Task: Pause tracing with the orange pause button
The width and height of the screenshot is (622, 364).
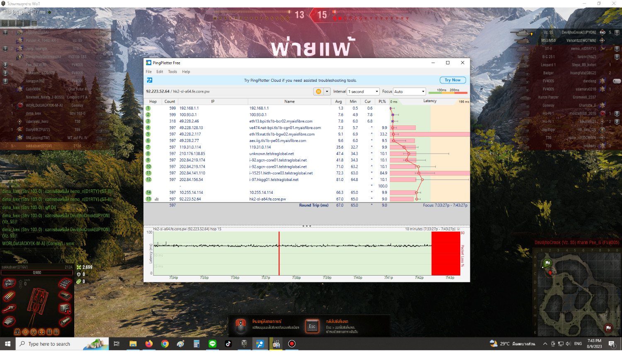Action: click(x=318, y=91)
